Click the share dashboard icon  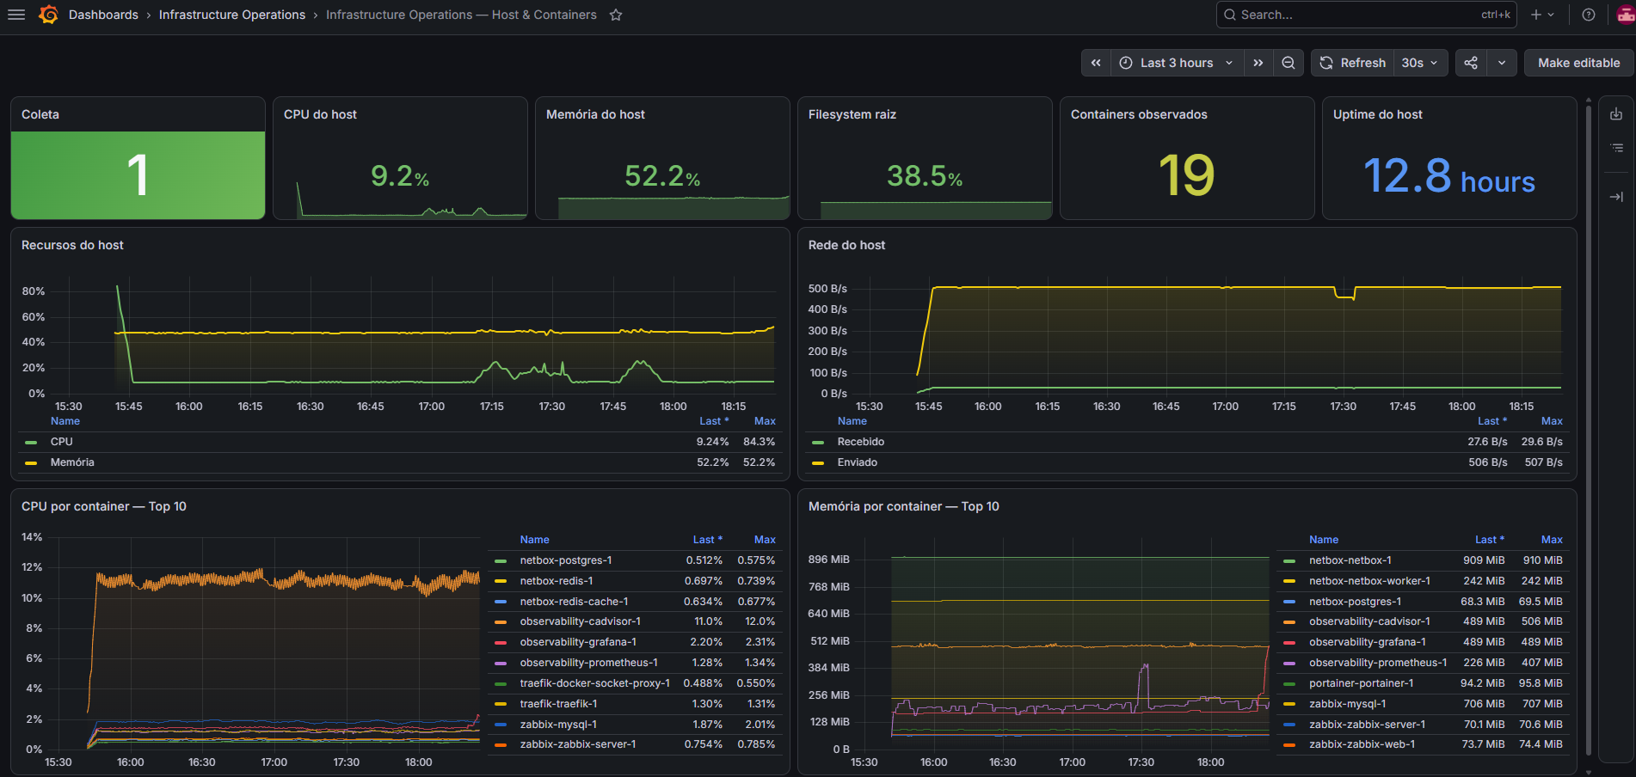(x=1471, y=63)
